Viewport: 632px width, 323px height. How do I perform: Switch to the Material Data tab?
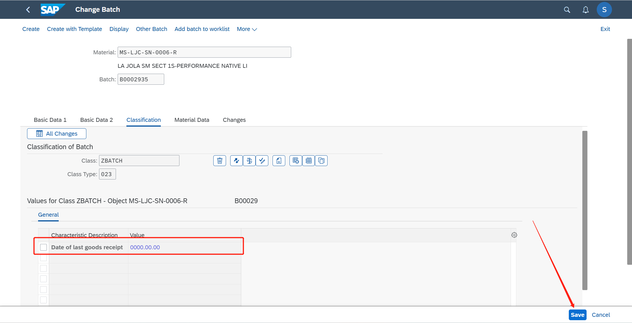[x=192, y=120]
